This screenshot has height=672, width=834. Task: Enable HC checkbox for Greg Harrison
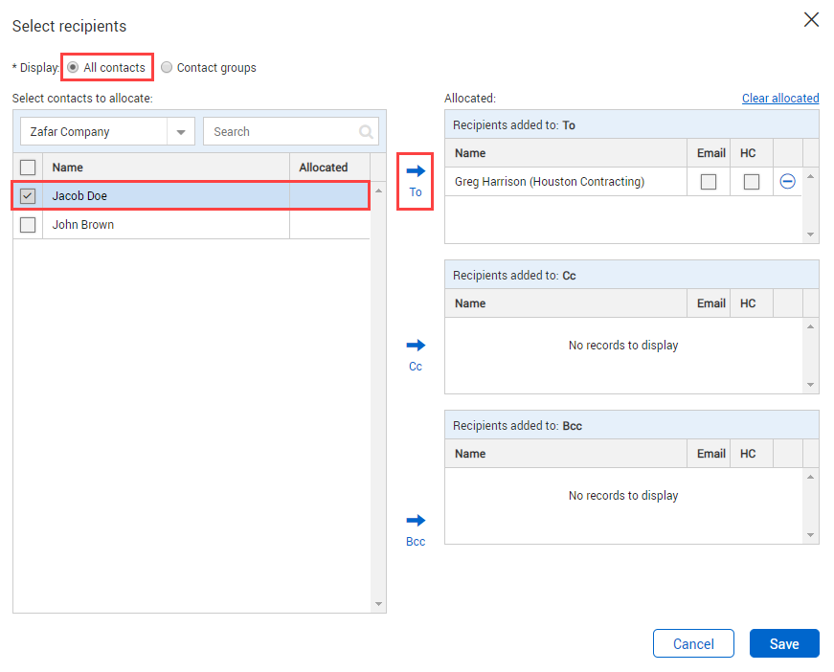tap(752, 182)
